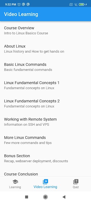Screen dimensions: 91x203
Task: Tap the alarm clock icon in status bar
Action: coord(19,4)
